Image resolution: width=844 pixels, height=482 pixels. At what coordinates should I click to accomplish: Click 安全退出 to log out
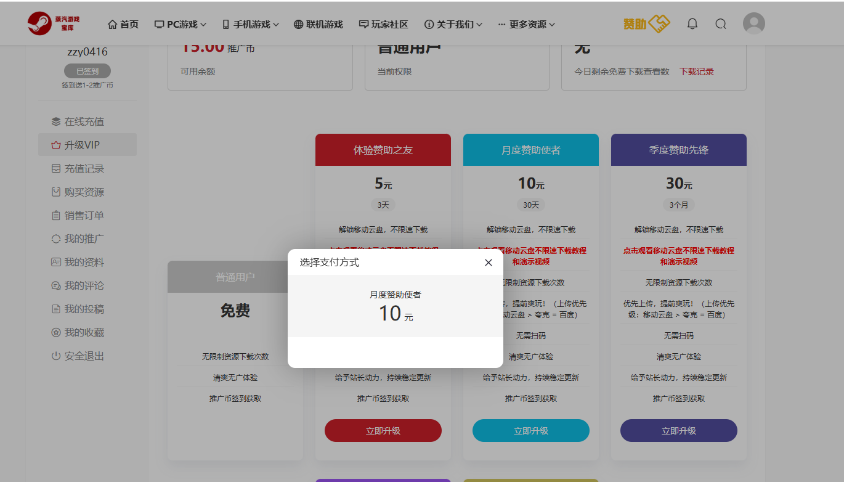pos(78,356)
